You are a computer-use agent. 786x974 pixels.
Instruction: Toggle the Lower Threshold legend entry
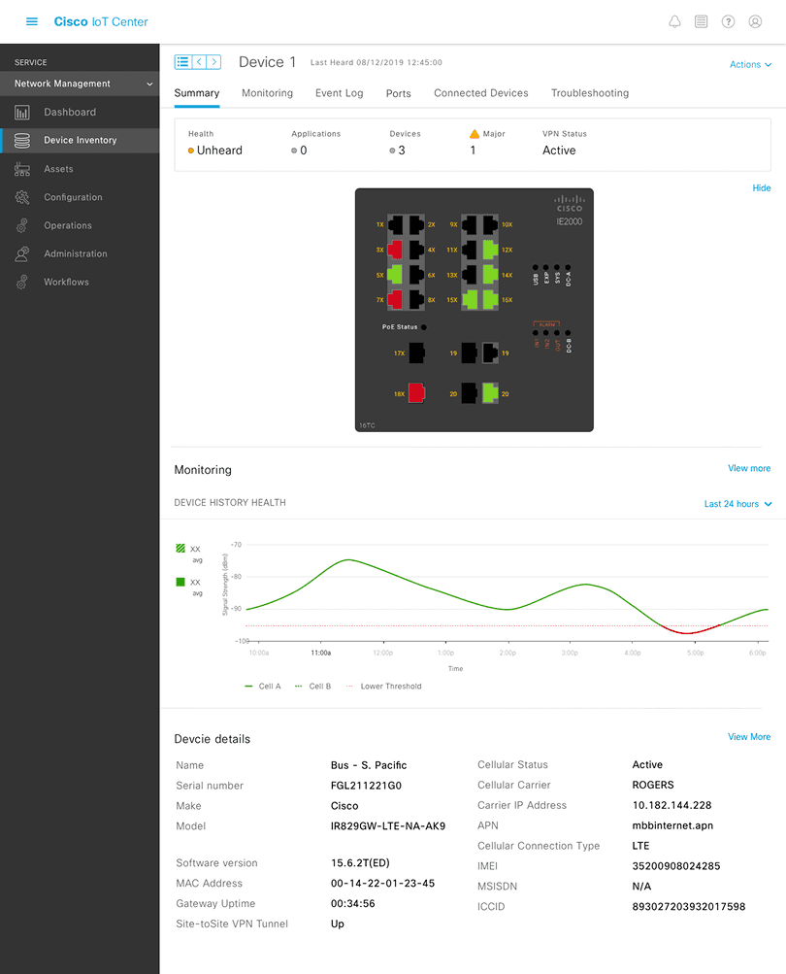pyautogui.click(x=383, y=687)
